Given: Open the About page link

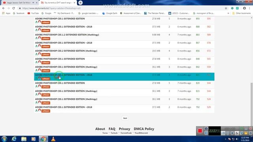Looking at the screenshot, I should [x=100, y=129].
